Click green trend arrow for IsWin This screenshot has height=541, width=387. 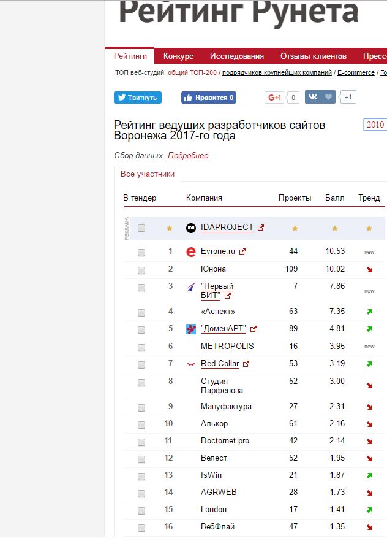(369, 475)
